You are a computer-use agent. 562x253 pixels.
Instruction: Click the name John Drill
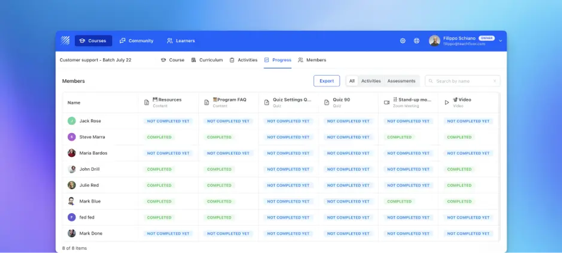pyautogui.click(x=89, y=169)
